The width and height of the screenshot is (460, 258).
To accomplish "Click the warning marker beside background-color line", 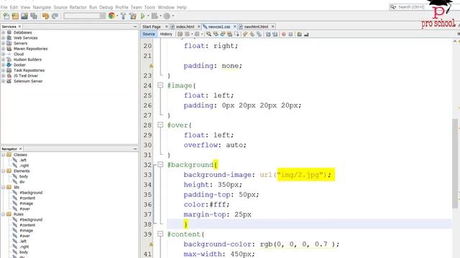I will point(151,244).
